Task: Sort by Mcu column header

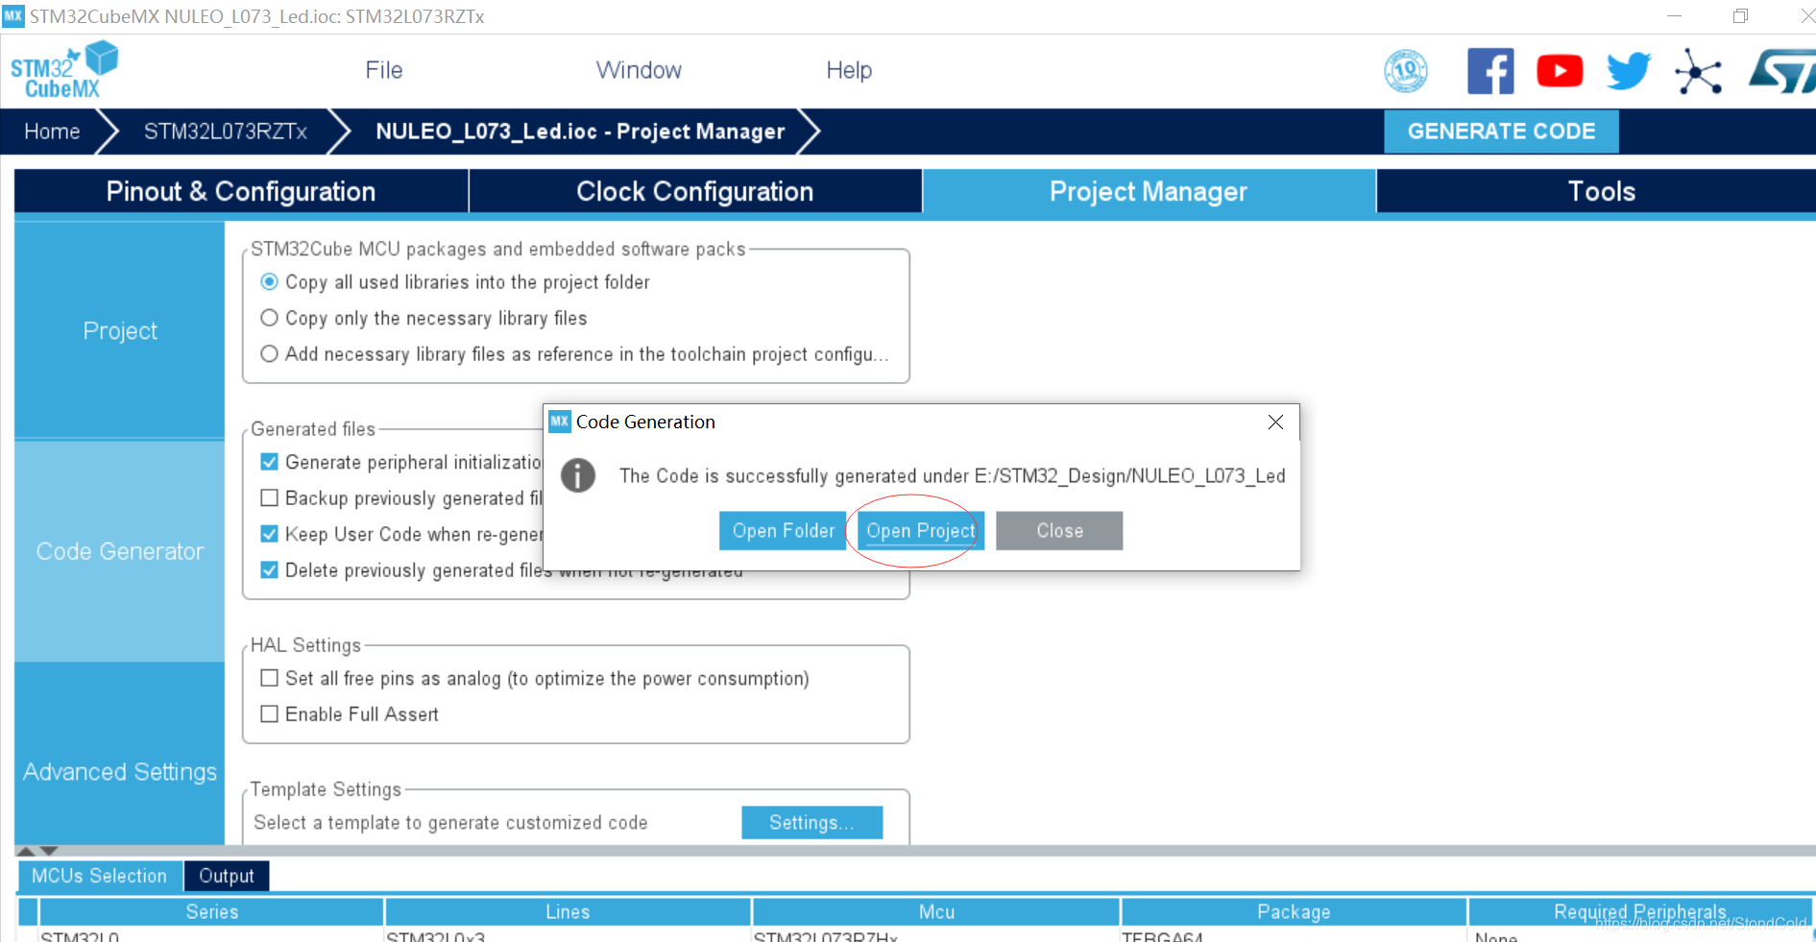Action: click(936, 912)
